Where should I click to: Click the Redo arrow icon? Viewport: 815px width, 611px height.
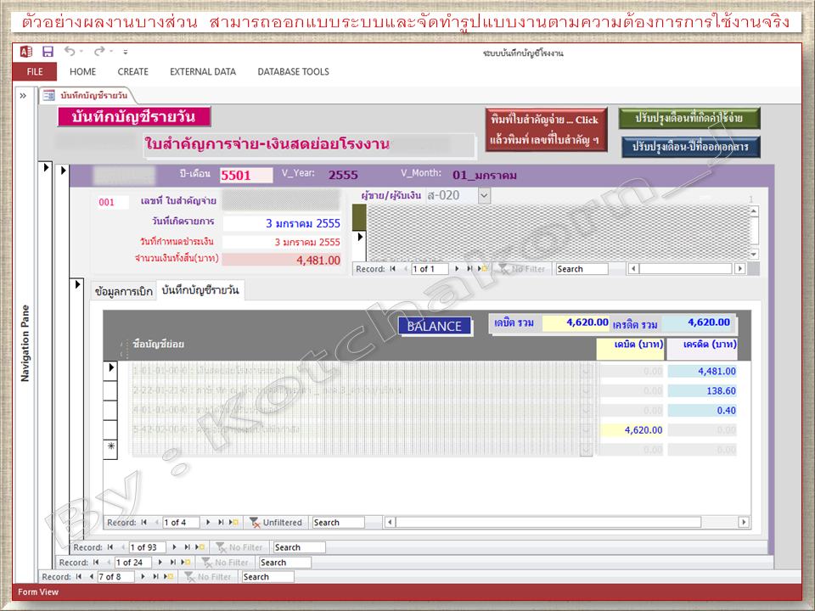99,53
